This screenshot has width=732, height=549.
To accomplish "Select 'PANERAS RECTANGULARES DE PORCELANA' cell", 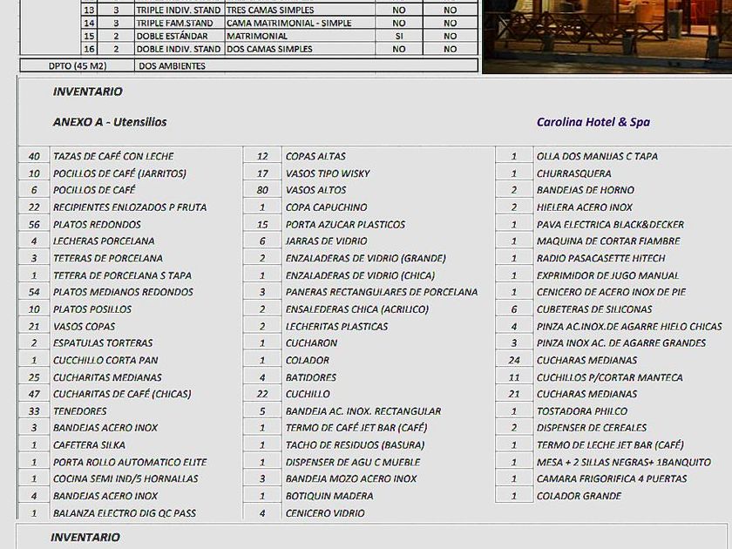I will coord(382,292).
